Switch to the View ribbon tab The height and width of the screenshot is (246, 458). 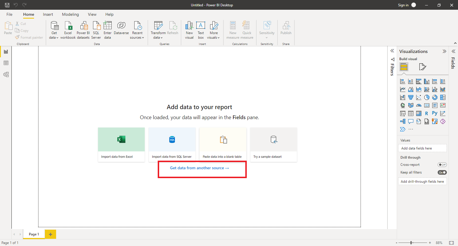click(92, 14)
